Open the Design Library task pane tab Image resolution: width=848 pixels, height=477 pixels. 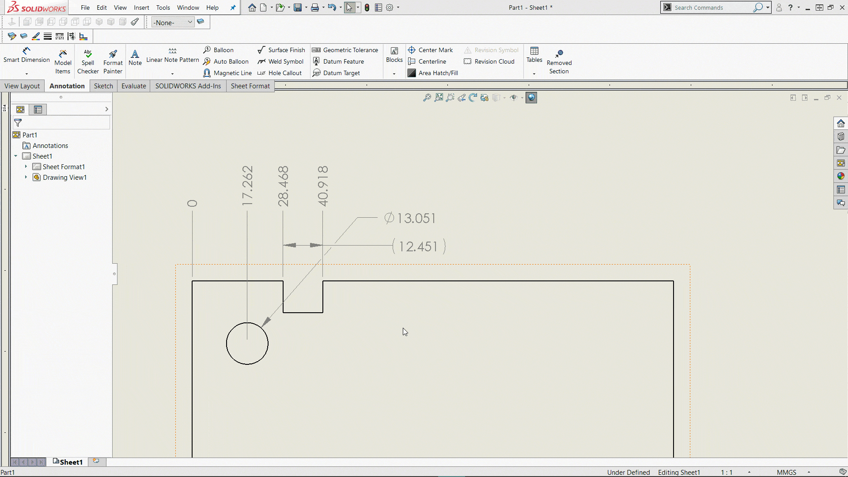point(840,136)
